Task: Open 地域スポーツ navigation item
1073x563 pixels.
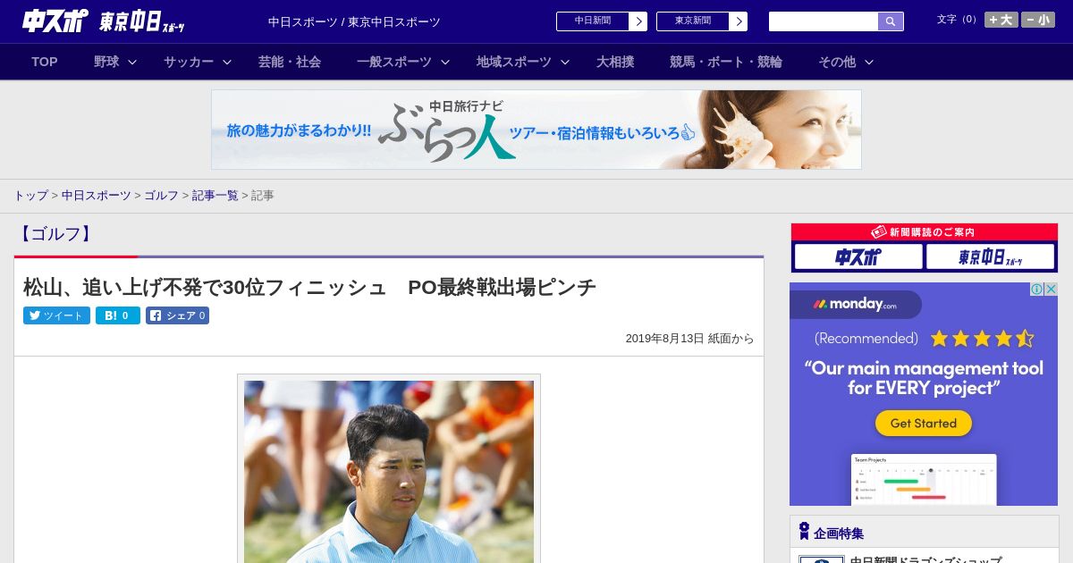Action: (514, 62)
